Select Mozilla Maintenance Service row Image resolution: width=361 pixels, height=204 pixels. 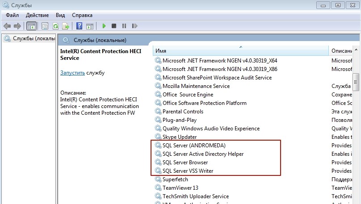click(196, 86)
